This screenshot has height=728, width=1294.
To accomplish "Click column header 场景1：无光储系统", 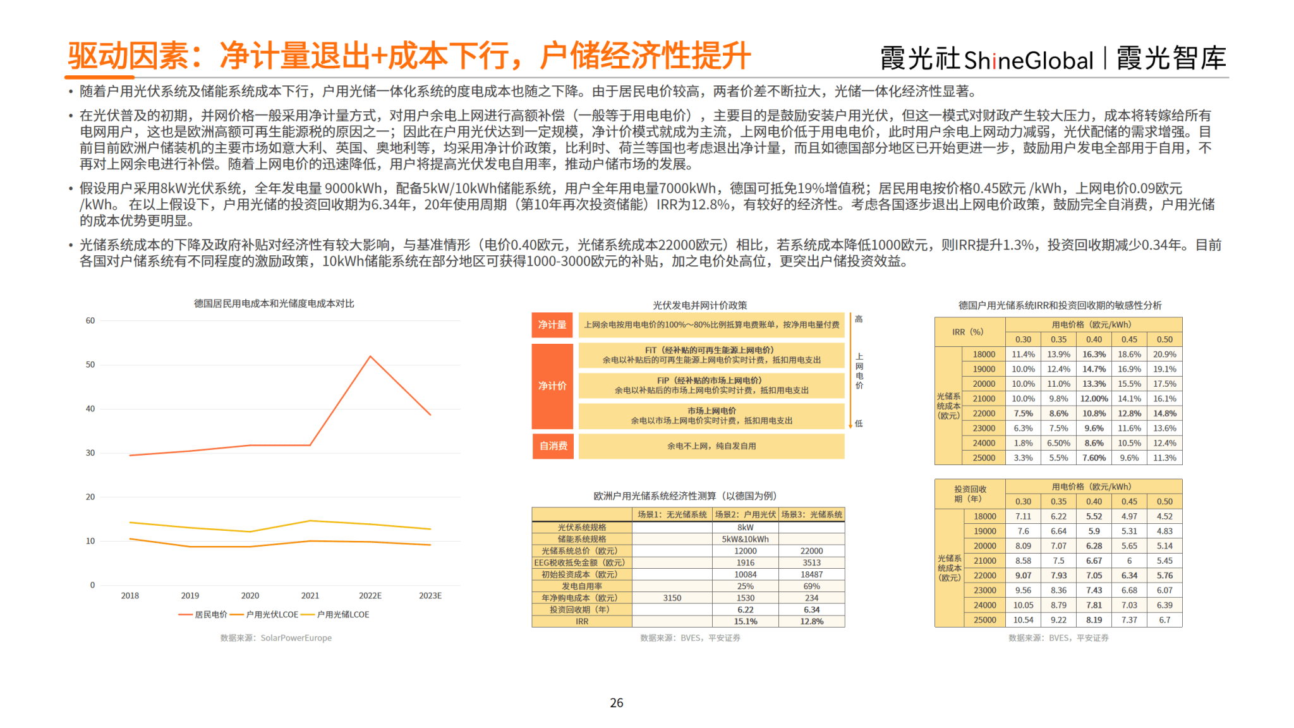I will click(672, 514).
